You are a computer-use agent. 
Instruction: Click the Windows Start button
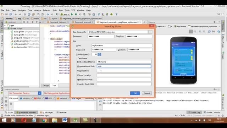pyautogui.click(x=4, y=120)
